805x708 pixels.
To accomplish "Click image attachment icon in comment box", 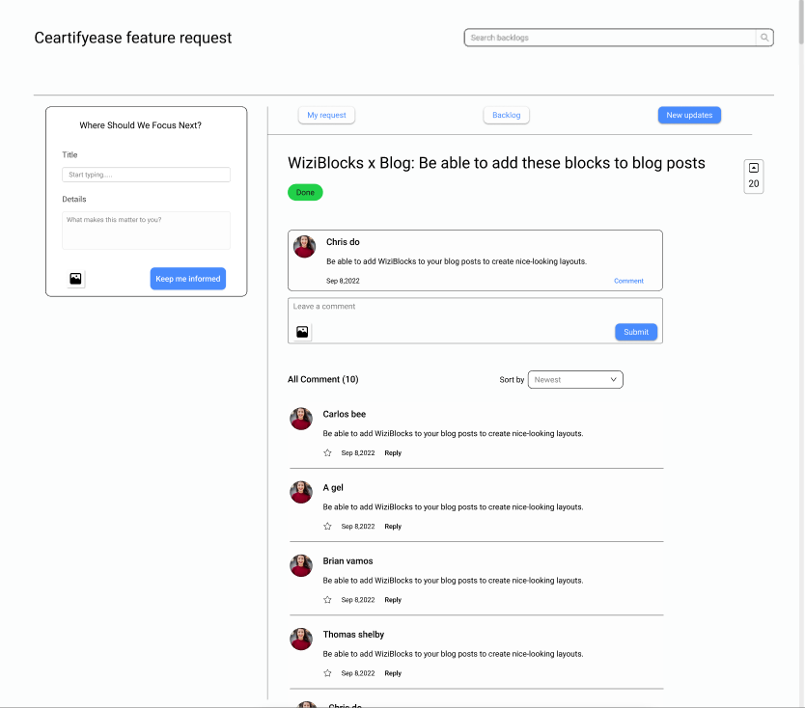I will click(302, 332).
